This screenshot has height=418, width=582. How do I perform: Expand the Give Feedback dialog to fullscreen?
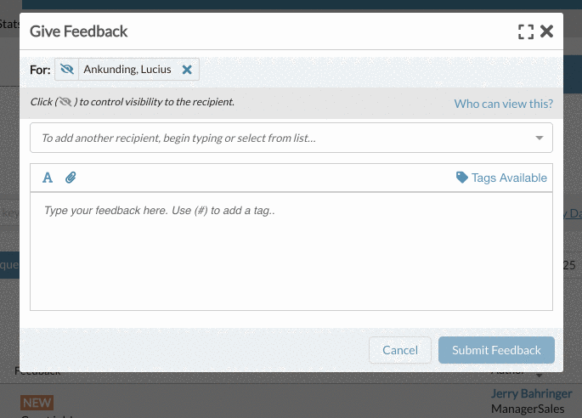[526, 31]
